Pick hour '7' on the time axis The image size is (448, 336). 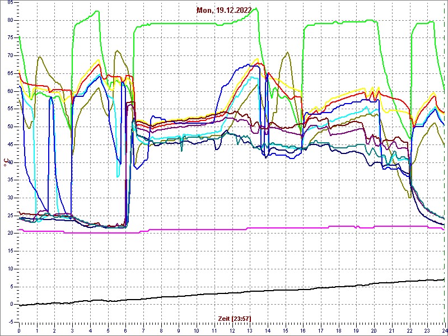(x=143, y=331)
